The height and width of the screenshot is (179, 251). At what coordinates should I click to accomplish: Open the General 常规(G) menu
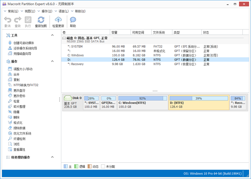(x=11, y=11)
